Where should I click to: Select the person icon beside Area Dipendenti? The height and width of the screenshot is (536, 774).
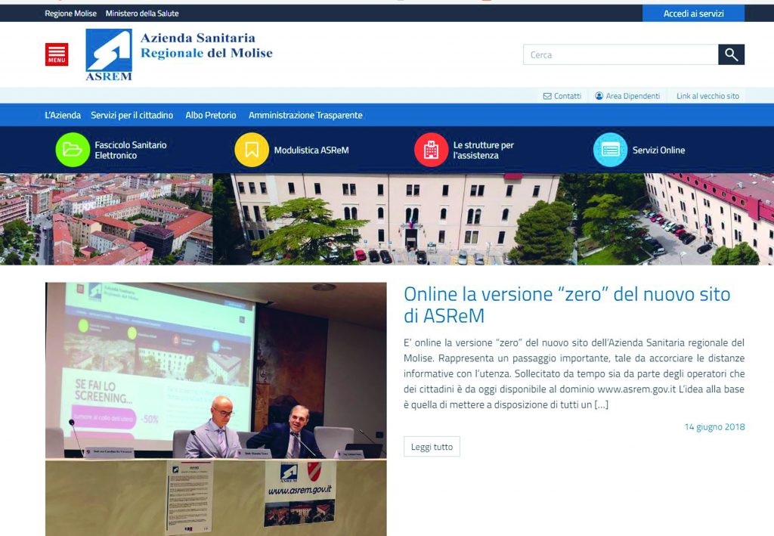pos(600,95)
